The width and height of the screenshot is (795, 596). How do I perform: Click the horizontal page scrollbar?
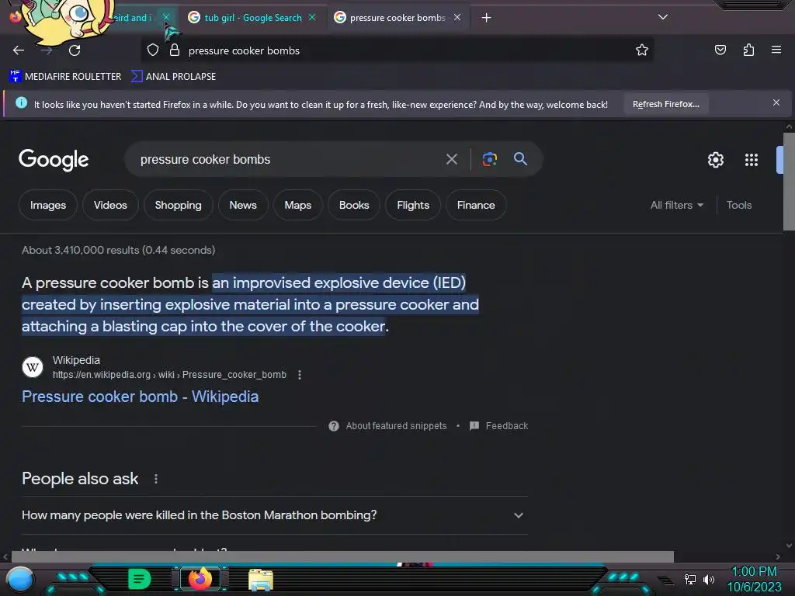coord(342,556)
